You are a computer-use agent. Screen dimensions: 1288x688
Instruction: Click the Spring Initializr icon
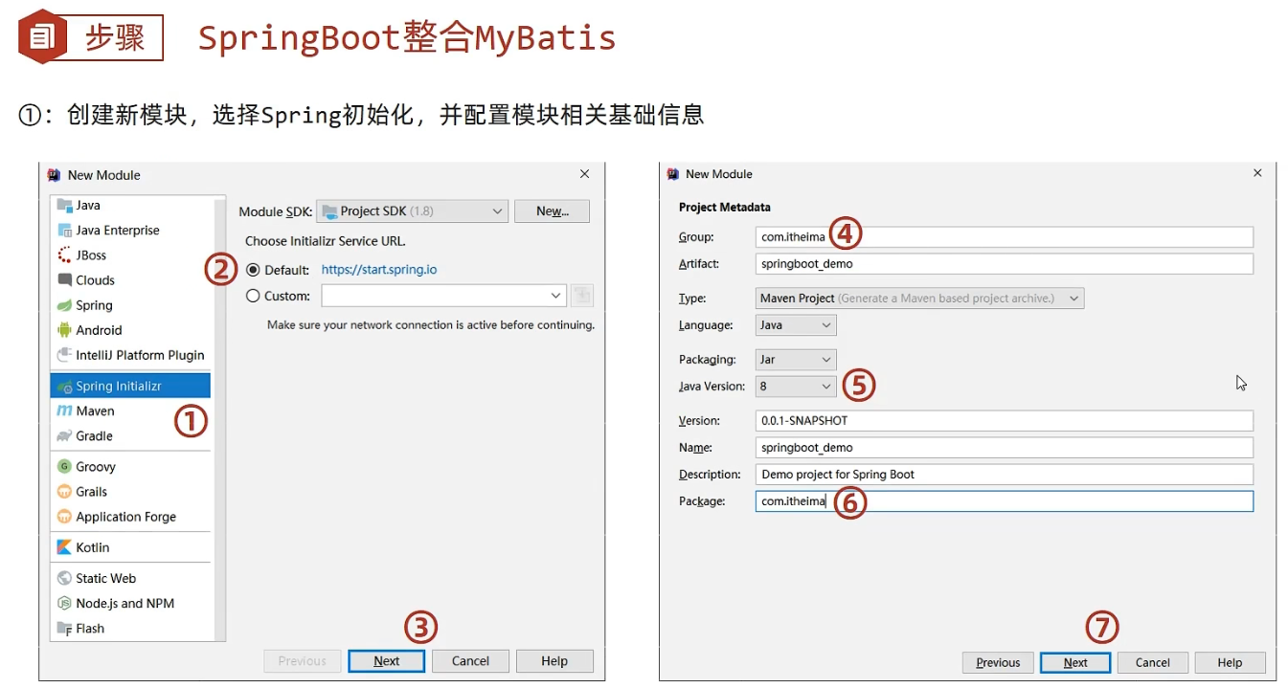64,386
